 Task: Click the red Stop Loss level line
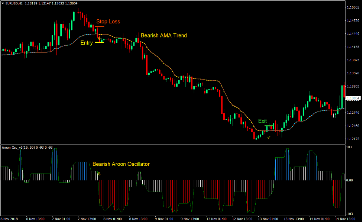[x=100, y=26]
